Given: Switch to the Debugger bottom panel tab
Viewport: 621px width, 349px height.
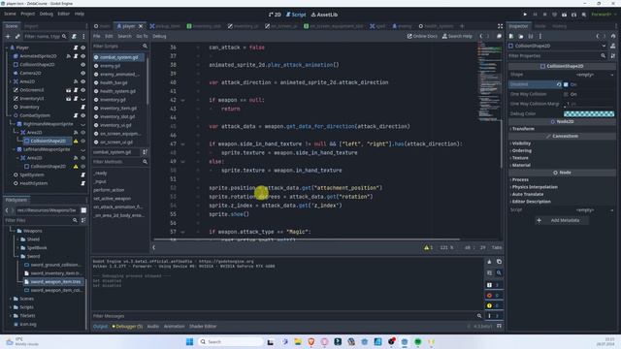Looking at the screenshot, I should point(127,327).
